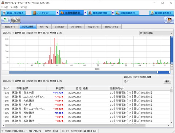Click the table's scroll down arrow
Viewport: 175px width, 133px height.
(171, 122)
